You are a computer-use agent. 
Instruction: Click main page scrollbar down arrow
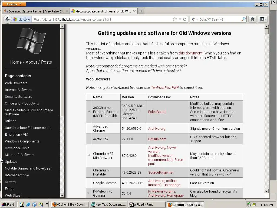(267, 191)
